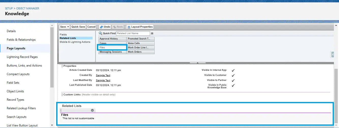Toggle Visible In Public Knowledge Base checkmark
Viewport: 339px width, 128px height.
pos(233,86)
